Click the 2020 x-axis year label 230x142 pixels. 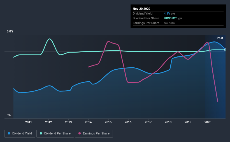(x=208, y=122)
